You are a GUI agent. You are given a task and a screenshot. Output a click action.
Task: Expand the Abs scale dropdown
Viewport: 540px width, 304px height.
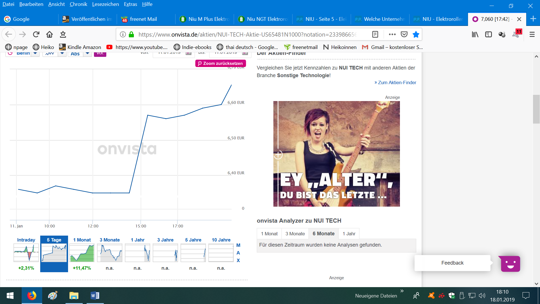[x=87, y=53]
